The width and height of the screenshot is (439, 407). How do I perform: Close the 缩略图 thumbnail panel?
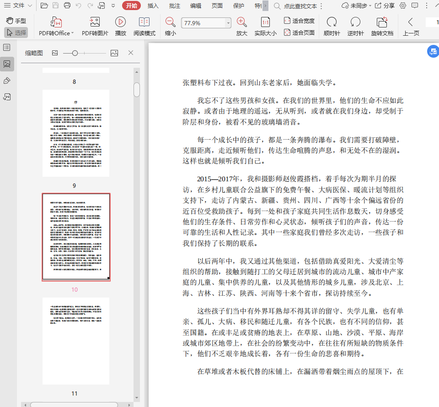coord(131,53)
